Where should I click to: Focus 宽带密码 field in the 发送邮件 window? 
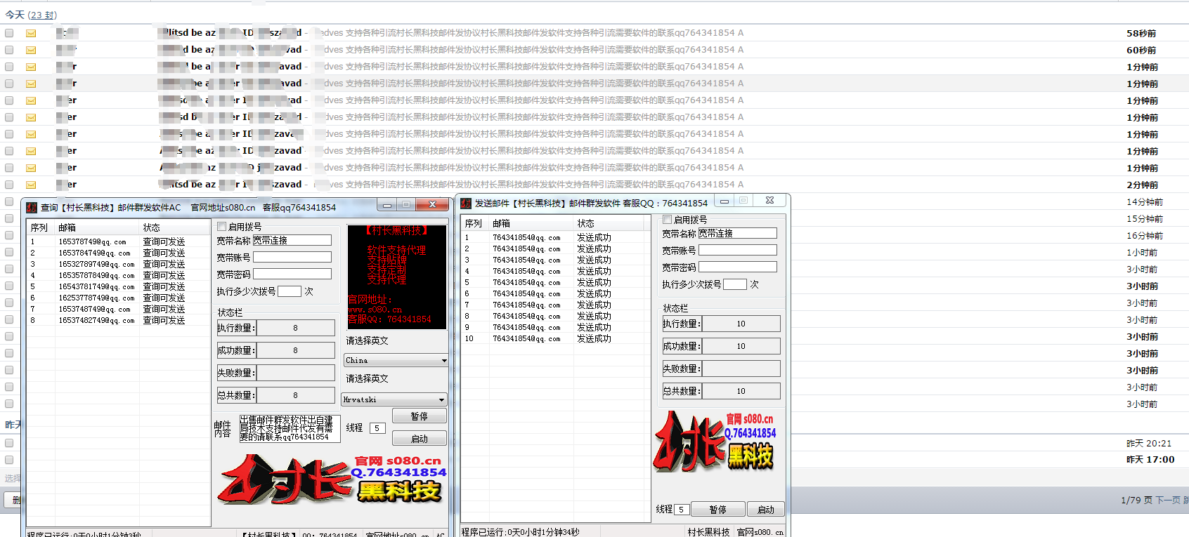coord(737,267)
